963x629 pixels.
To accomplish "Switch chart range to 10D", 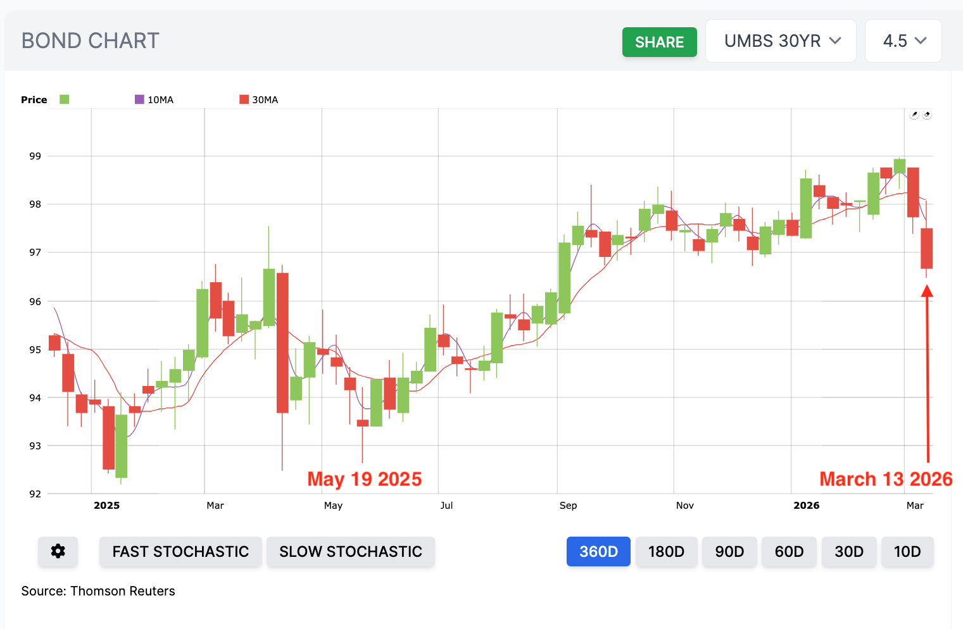I will [x=907, y=551].
